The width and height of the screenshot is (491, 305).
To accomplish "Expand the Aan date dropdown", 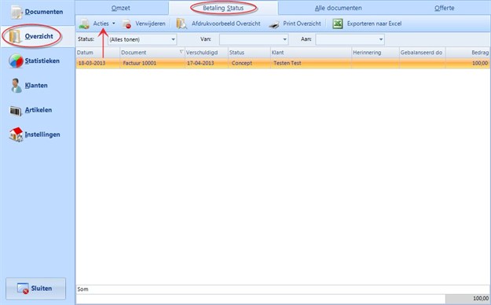I will point(381,39).
